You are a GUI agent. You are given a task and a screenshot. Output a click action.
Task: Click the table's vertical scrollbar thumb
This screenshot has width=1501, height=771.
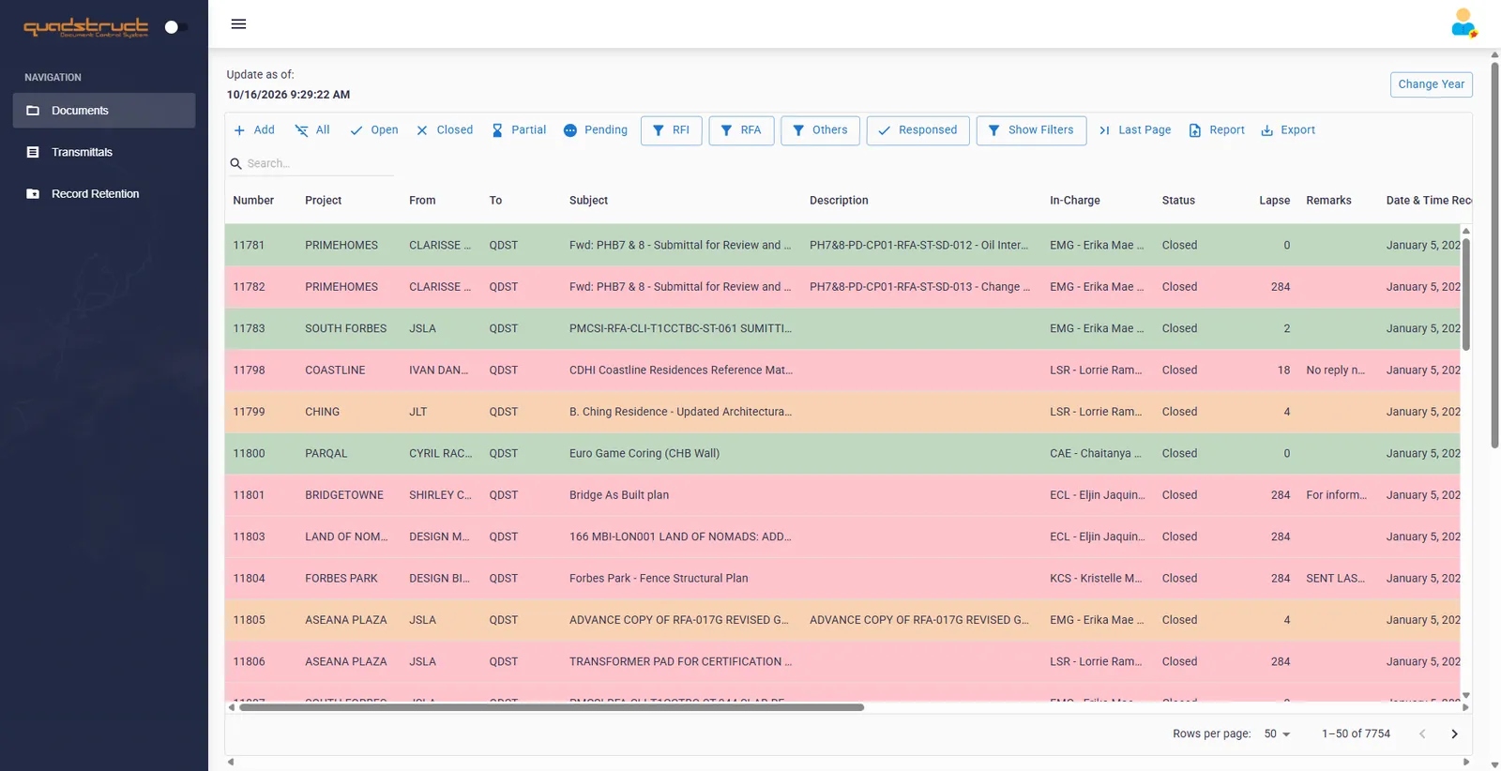(1465, 295)
